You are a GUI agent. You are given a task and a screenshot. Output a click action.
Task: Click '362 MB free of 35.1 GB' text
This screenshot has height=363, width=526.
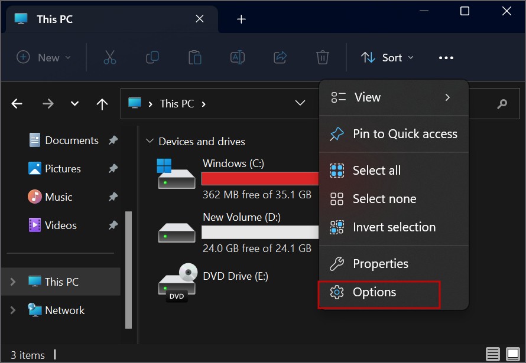(x=257, y=195)
